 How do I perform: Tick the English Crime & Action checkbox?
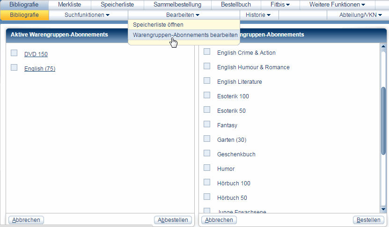click(x=207, y=51)
